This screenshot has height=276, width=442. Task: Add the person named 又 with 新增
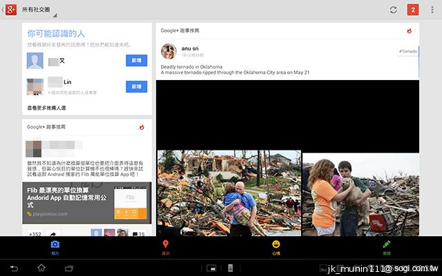point(137,60)
